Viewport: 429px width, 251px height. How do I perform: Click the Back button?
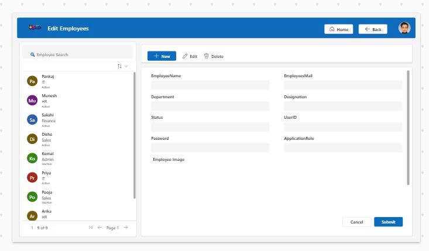373,29
